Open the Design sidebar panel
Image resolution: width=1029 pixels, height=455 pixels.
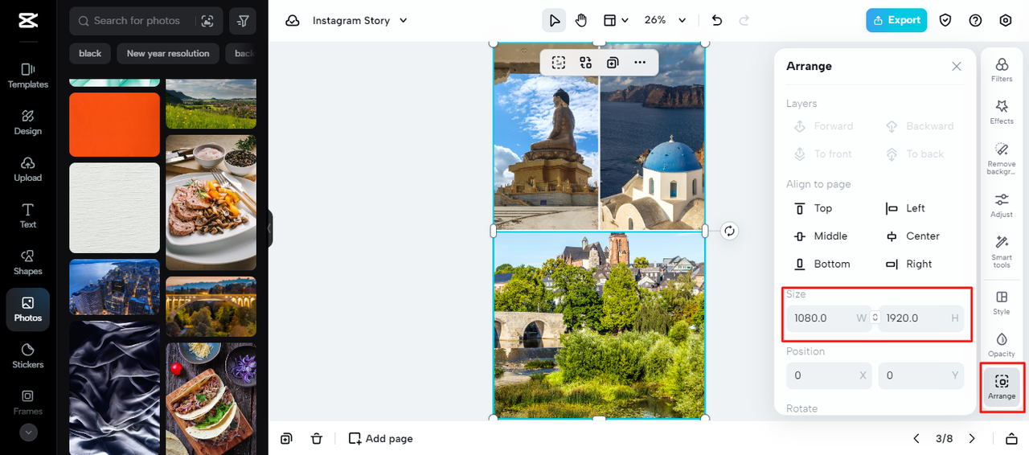coord(28,122)
